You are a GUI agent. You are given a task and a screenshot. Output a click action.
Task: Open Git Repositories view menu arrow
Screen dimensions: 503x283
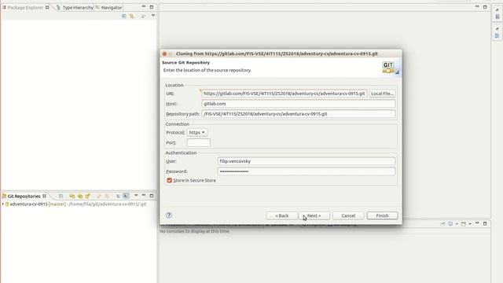tap(136, 196)
